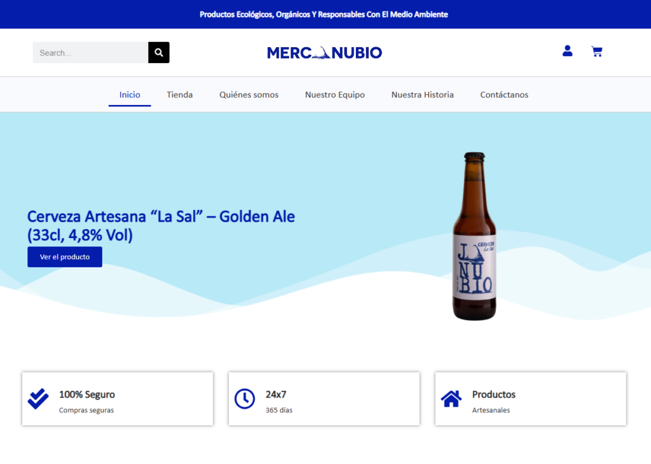Open the Tienda menu item
Viewport: 651px width, 464px height.
point(180,95)
